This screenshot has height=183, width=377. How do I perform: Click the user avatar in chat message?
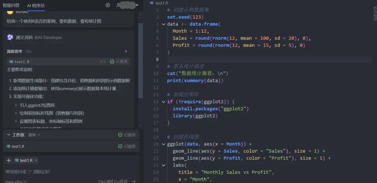pyautogui.click(x=10, y=12)
